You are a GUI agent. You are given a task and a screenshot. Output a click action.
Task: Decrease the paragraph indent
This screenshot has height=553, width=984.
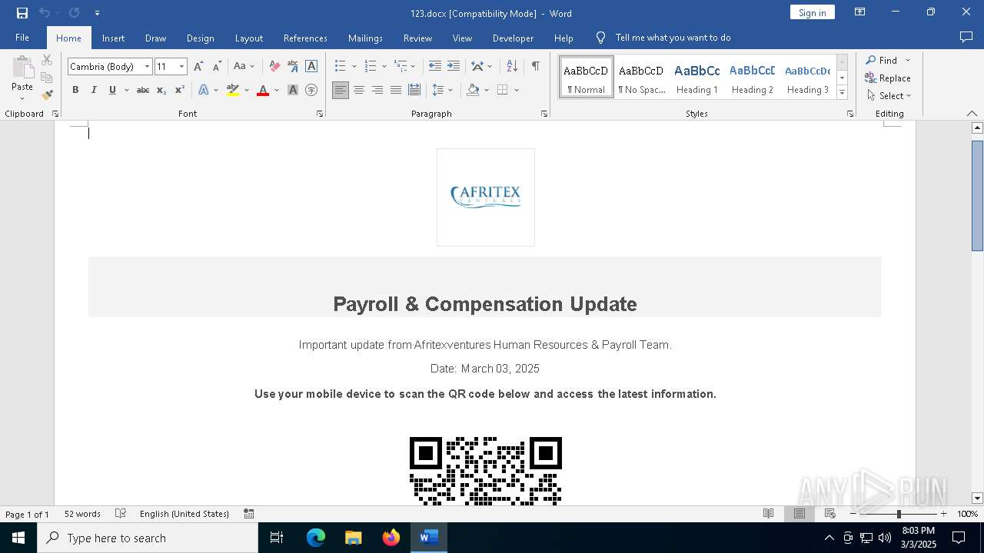coord(435,66)
